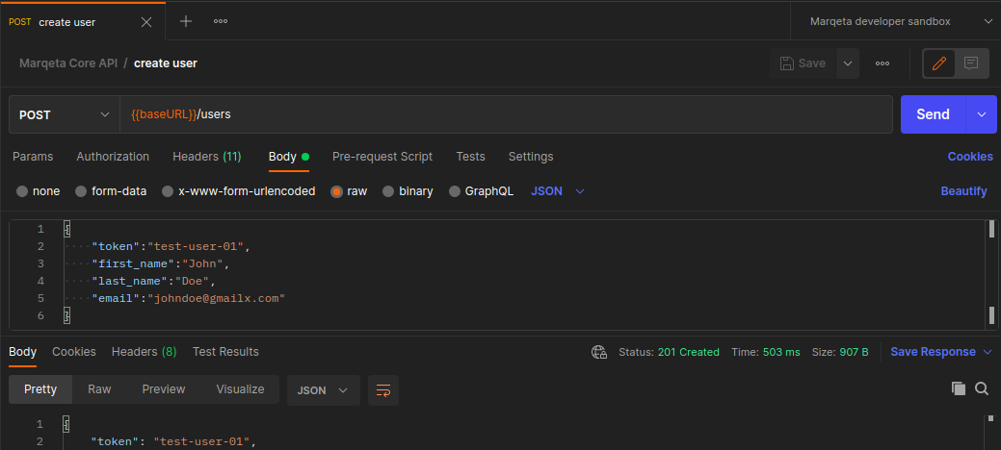The image size is (1001, 450).
Task: Click the "first_name":"John" line
Action: coord(160,263)
